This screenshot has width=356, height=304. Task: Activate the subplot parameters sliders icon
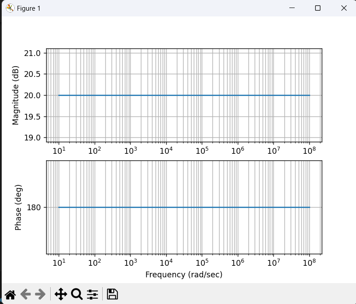[92, 294]
